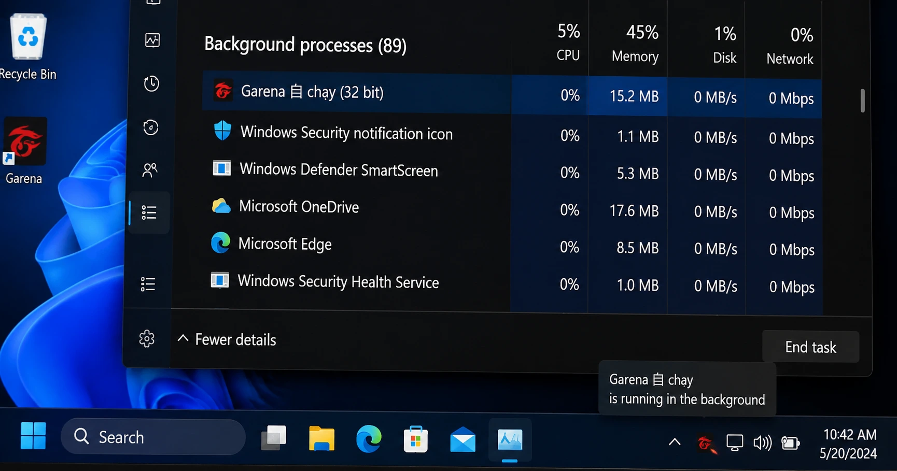The image size is (897, 471).
Task: Sort processes by Disk column header
Action: 725,45
